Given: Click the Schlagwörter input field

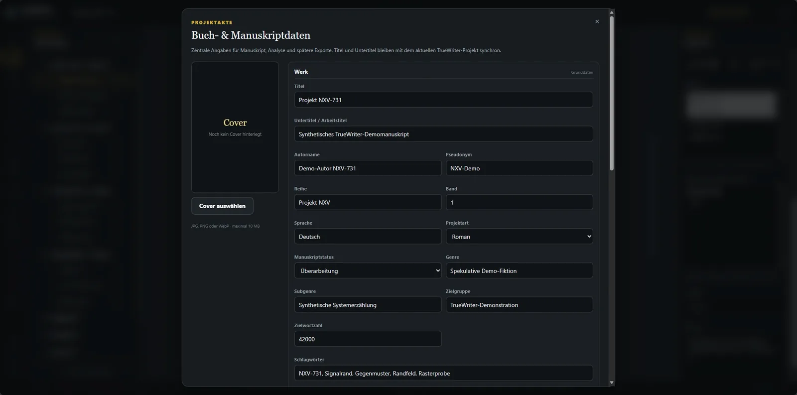Looking at the screenshot, I should 443,373.
